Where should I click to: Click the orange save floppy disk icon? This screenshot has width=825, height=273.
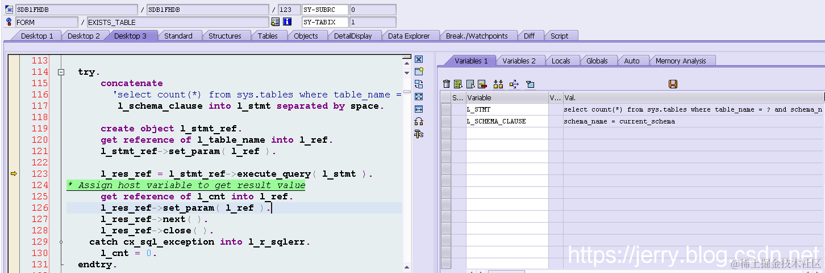click(673, 84)
